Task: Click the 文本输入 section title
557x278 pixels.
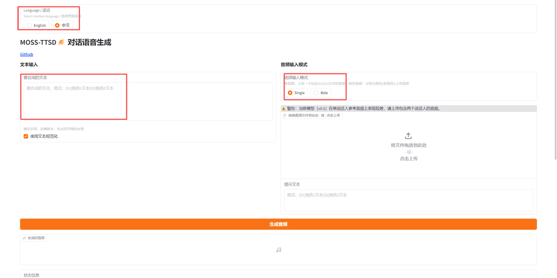Action: pos(29,64)
